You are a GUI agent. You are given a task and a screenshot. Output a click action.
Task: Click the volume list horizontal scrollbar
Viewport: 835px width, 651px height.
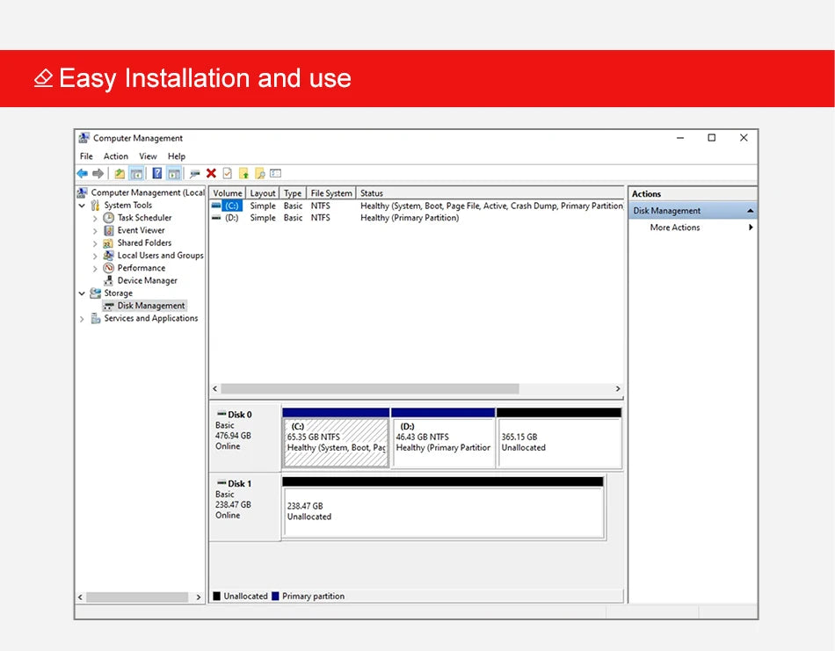point(369,388)
